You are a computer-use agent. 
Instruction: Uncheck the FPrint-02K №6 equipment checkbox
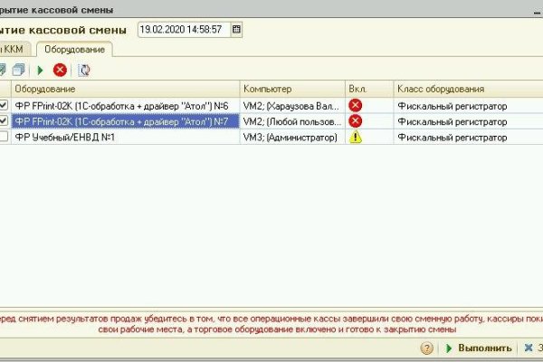pyautogui.click(x=5, y=106)
